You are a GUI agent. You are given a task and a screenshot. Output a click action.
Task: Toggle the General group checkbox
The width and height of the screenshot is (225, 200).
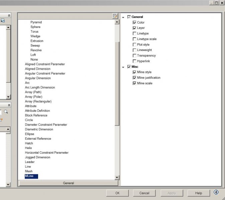(x=129, y=17)
